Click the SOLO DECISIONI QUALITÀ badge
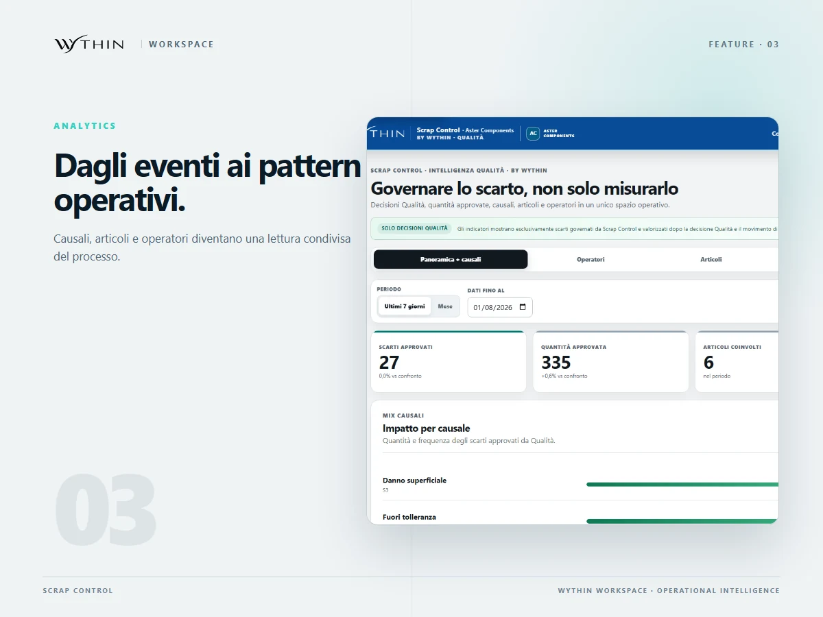 414,228
